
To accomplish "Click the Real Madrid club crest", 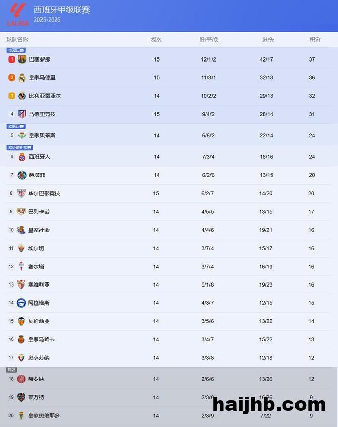I will [22, 78].
